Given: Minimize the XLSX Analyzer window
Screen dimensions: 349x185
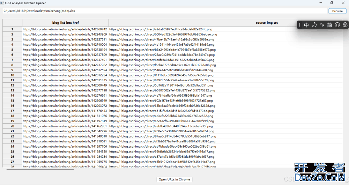Looking at the screenshot, I should [x=321, y=3].
